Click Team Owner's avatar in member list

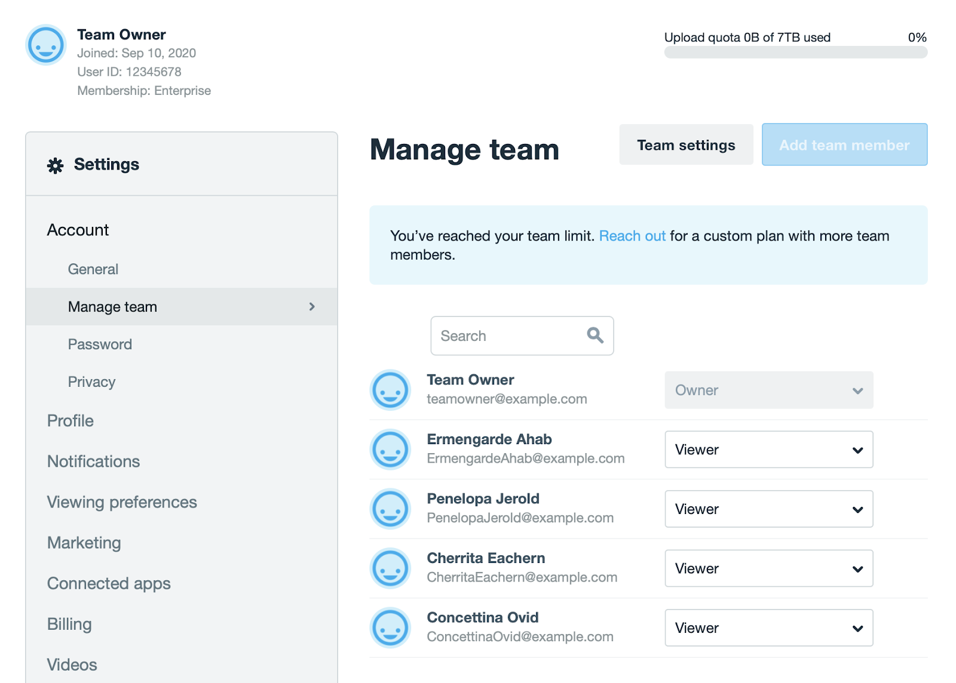tap(390, 390)
